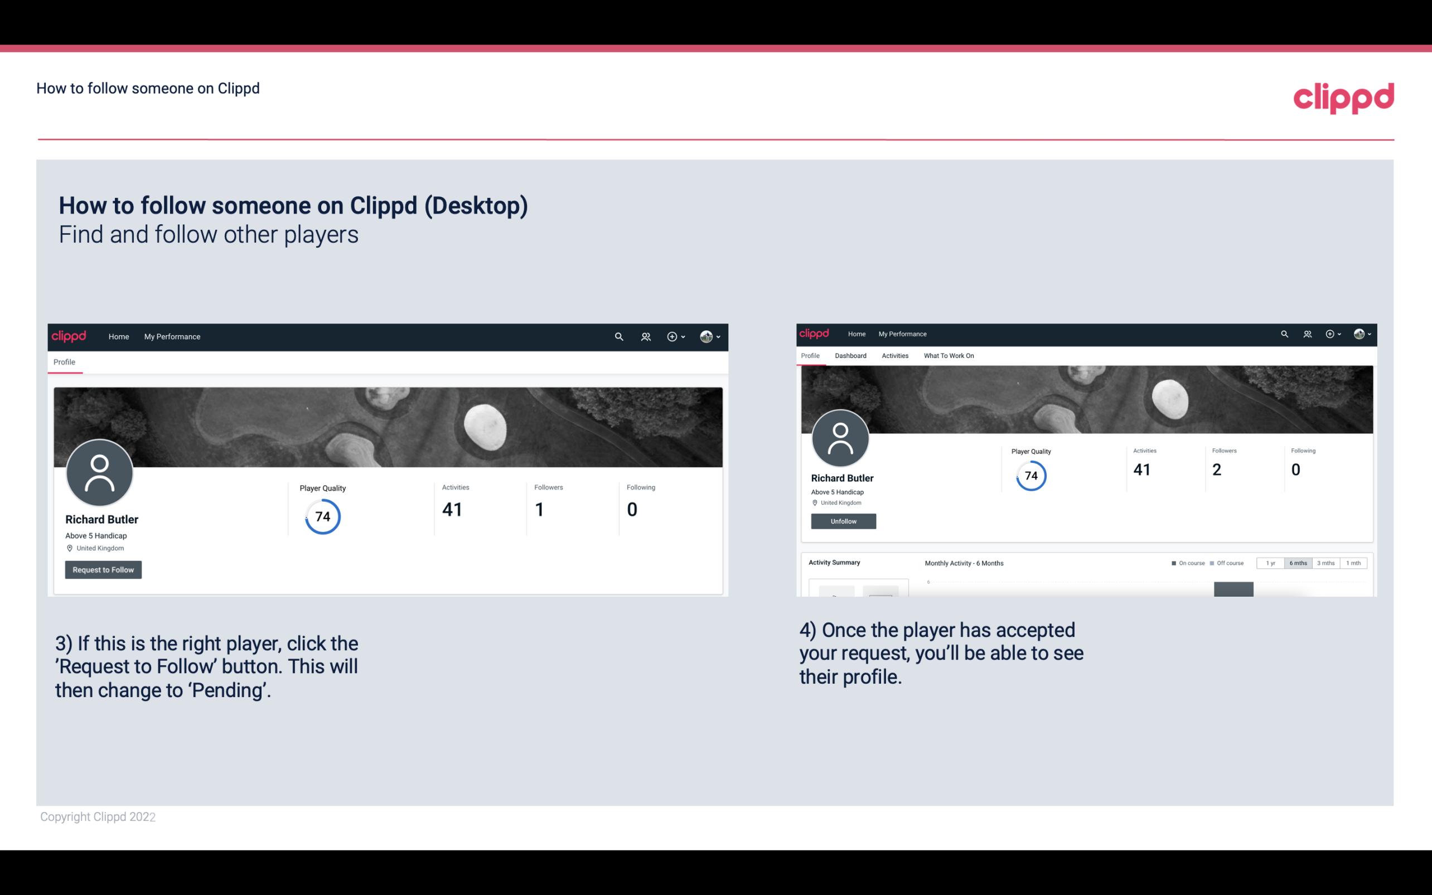Select the 'What To Work On' tab
Screen dimensions: 1432x895
click(x=947, y=356)
